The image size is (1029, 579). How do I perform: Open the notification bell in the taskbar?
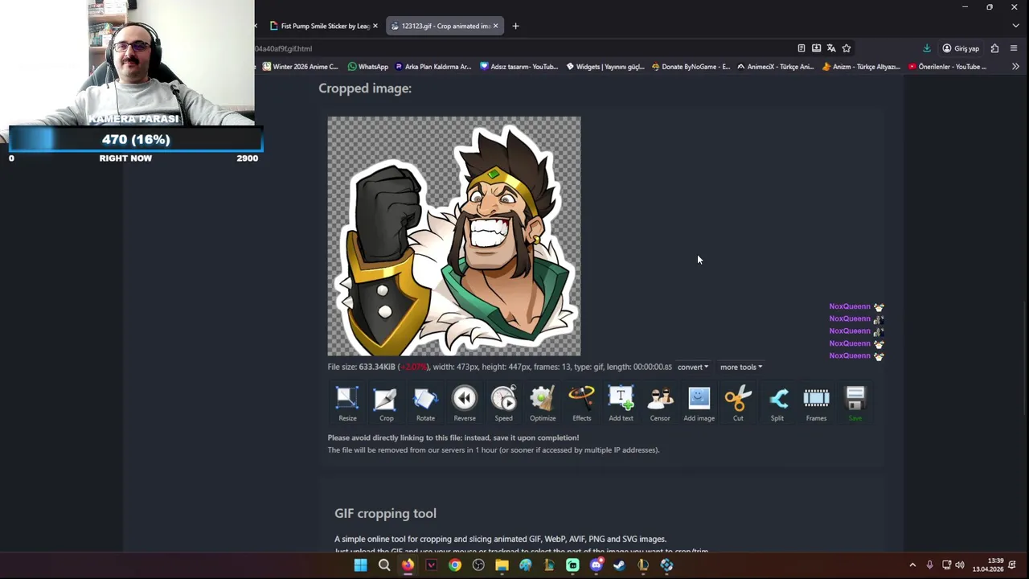coord(1013,565)
